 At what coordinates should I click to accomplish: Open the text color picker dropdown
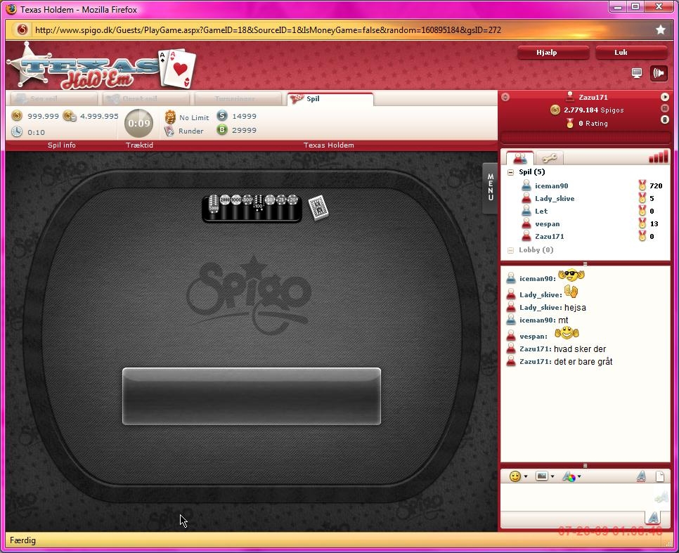point(571,477)
